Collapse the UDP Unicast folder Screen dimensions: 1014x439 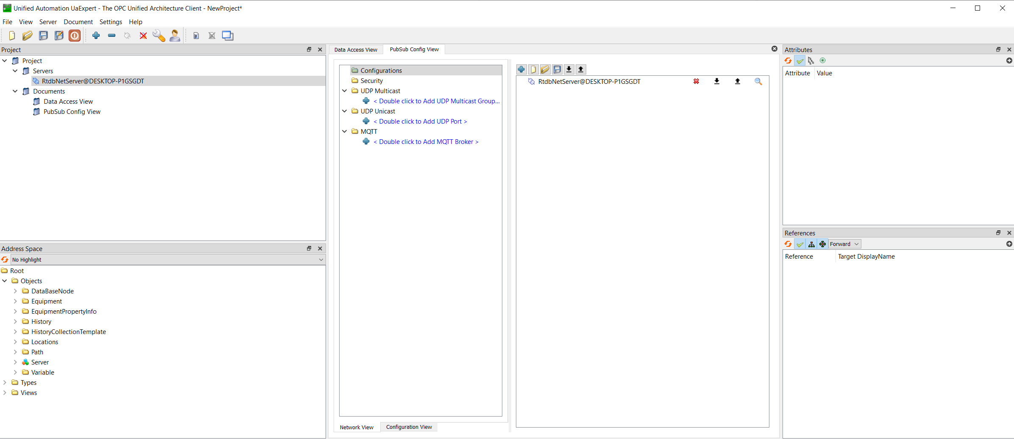(345, 111)
